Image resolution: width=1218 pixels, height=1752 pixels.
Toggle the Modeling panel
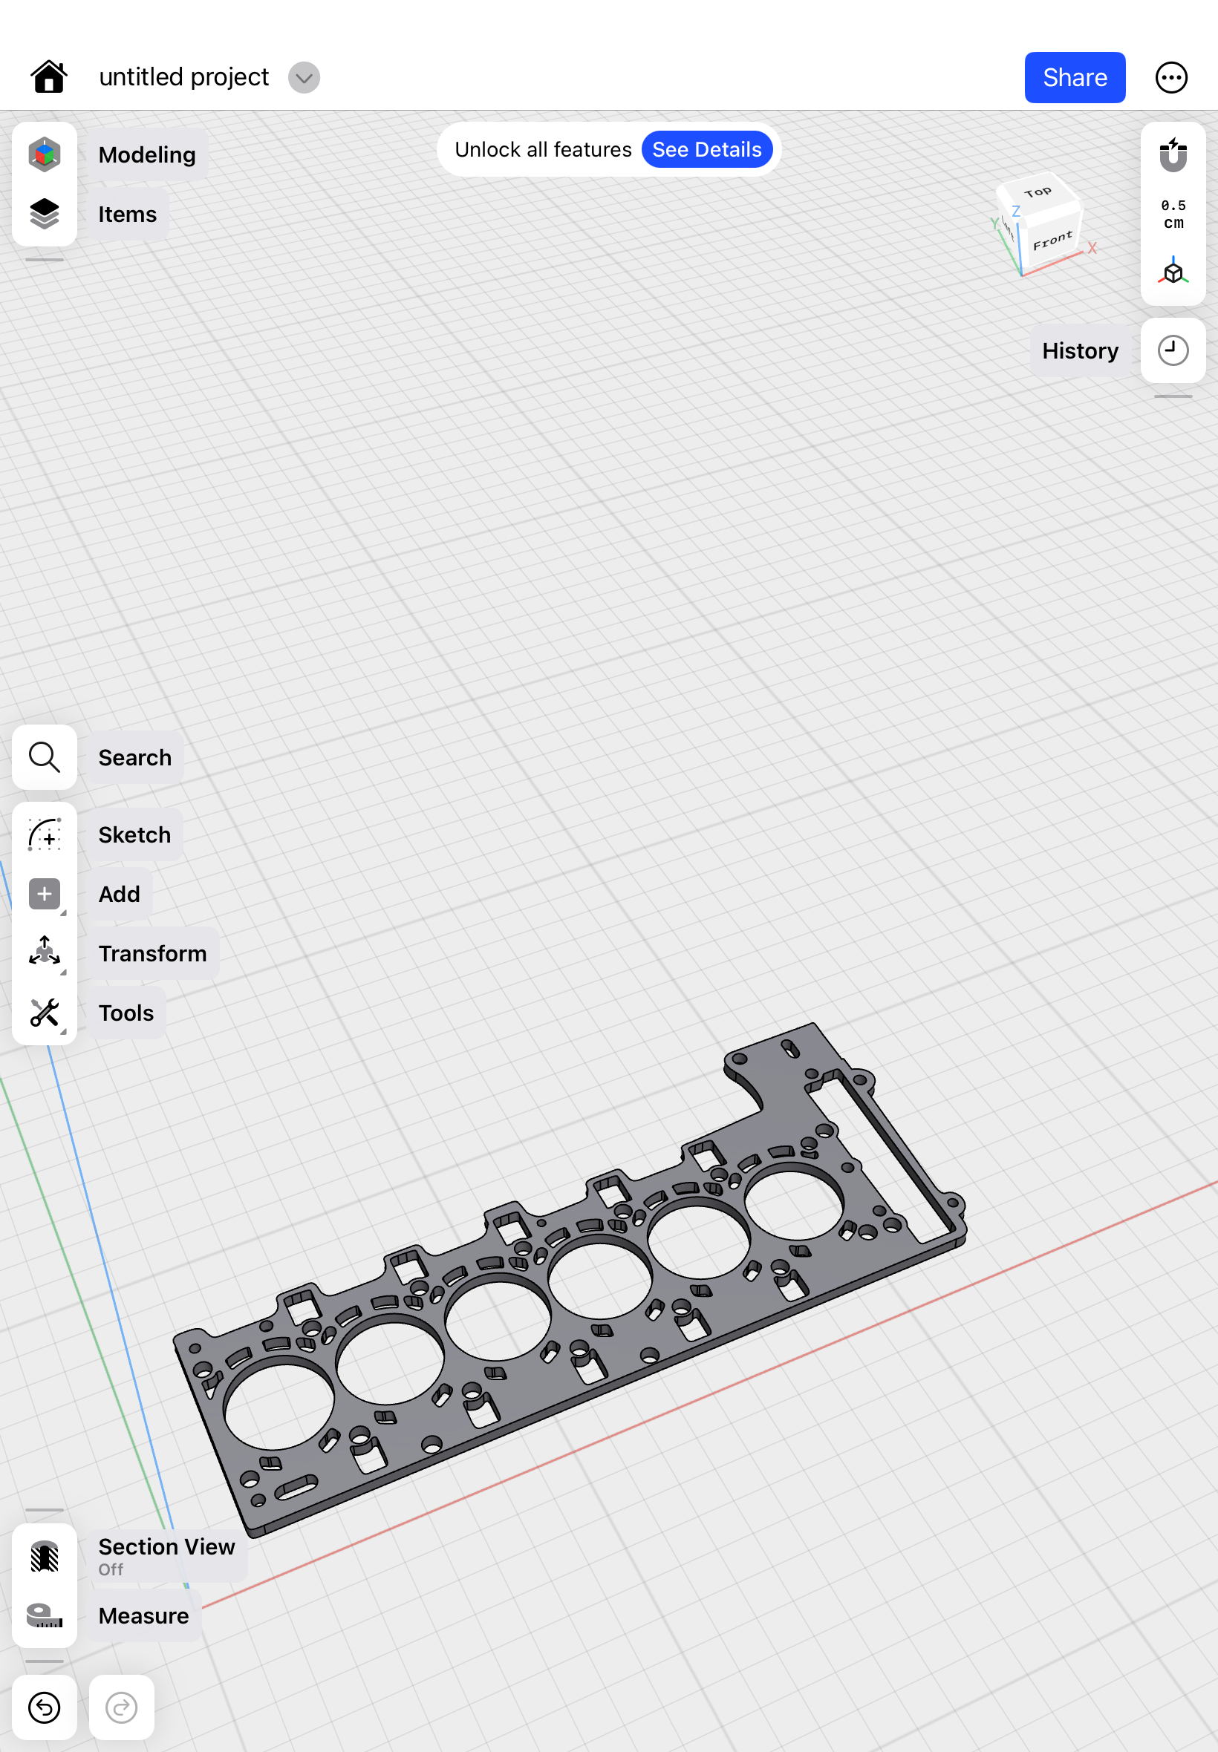click(x=45, y=154)
